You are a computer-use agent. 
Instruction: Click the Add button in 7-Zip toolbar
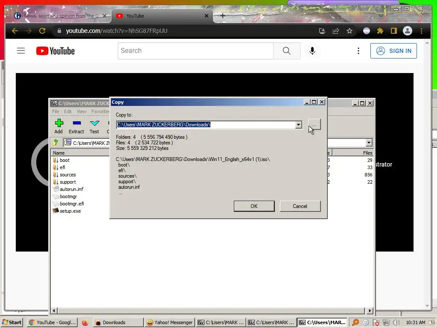(58, 126)
